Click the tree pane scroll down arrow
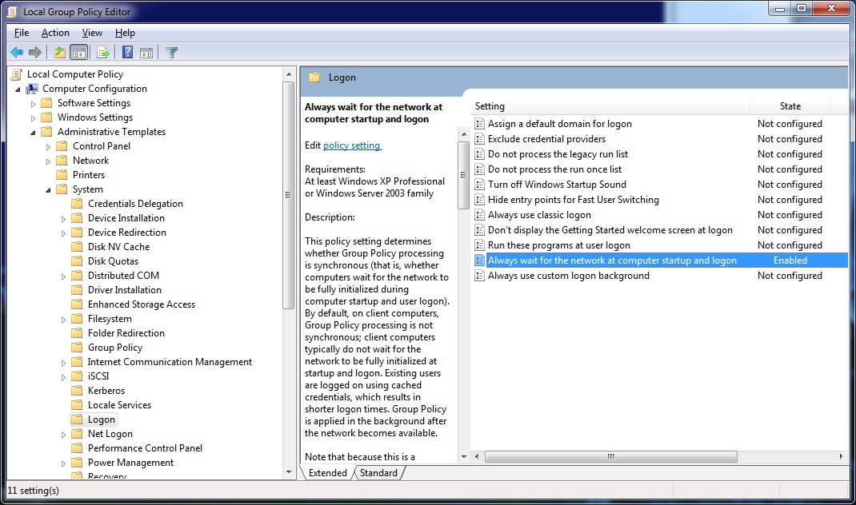856x505 pixels. pos(289,472)
